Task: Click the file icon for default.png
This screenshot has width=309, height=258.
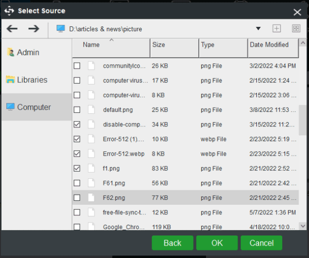Action: (x=91, y=109)
